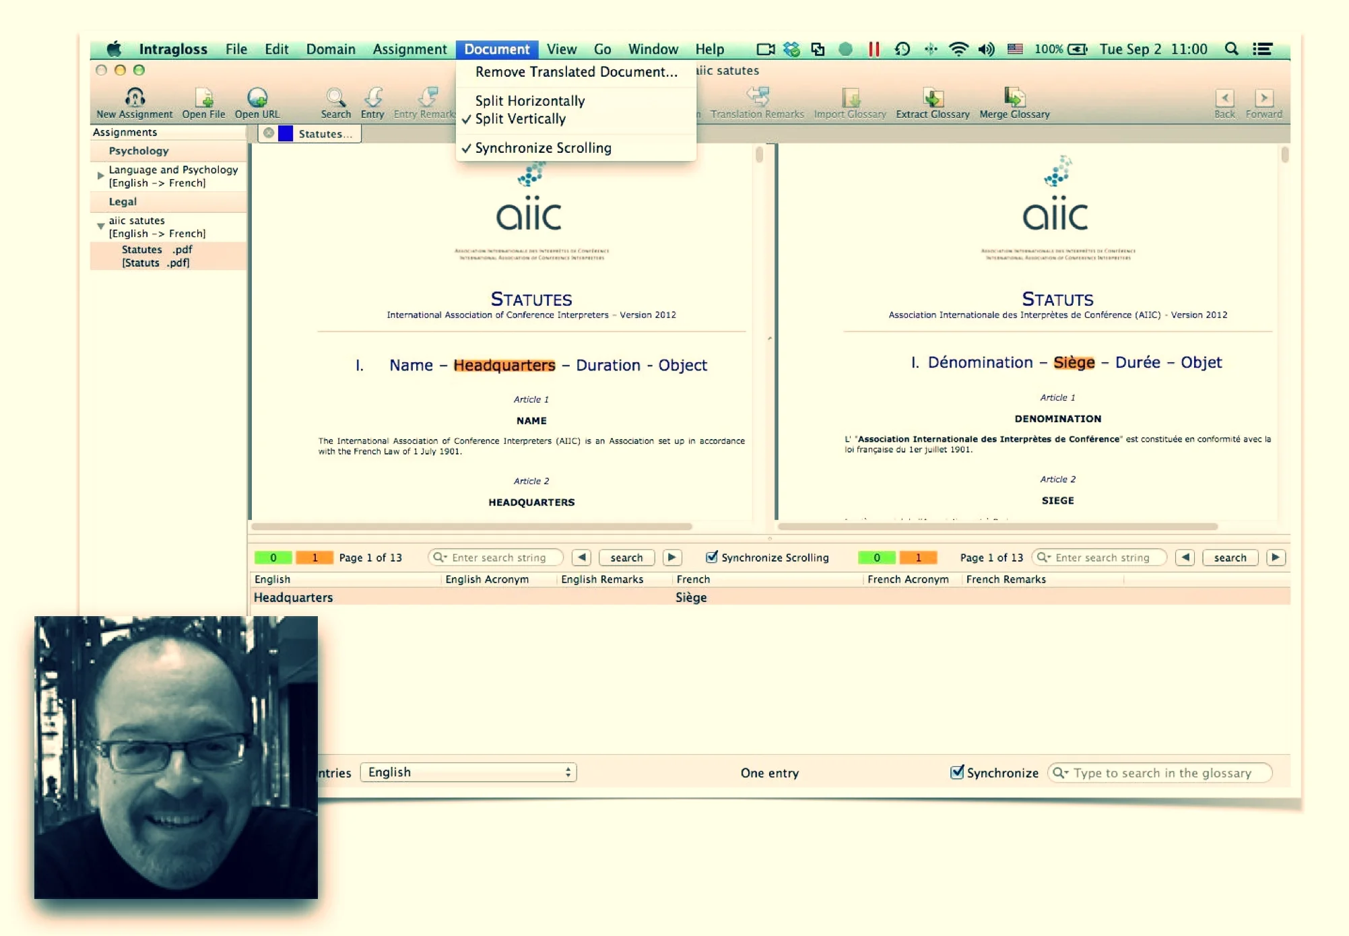Go Forward using the toolbar arrow
The width and height of the screenshot is (1349, 936).
click(x=1264, y=98)
